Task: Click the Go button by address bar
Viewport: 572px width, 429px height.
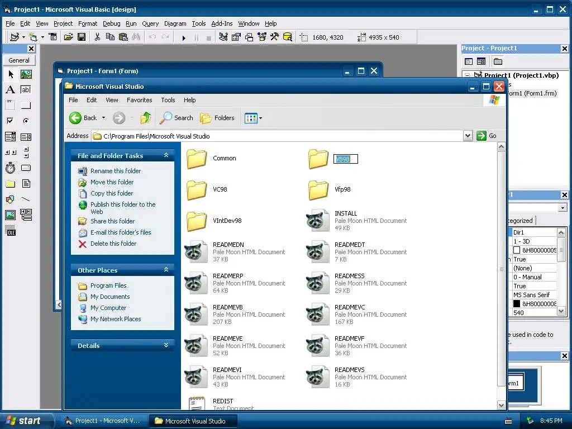Action: click(x=487, y=136)
